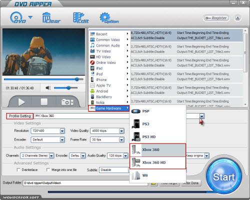The height and width of the screenshot is (200, 250).
Task: Choose the BlackBerry category
Action: pyautogui.click(x=109, y=96)
